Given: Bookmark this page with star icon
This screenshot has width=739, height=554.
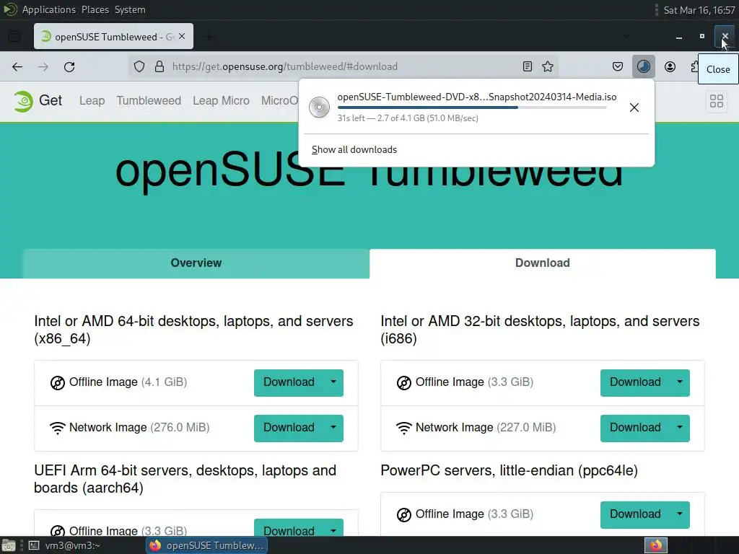Looking at the screenshot, I should click(548, 67).
